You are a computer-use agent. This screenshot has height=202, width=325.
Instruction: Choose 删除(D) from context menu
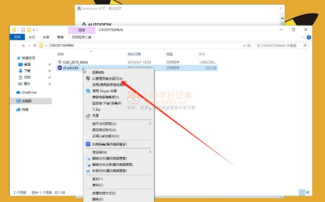coord(119,199)
